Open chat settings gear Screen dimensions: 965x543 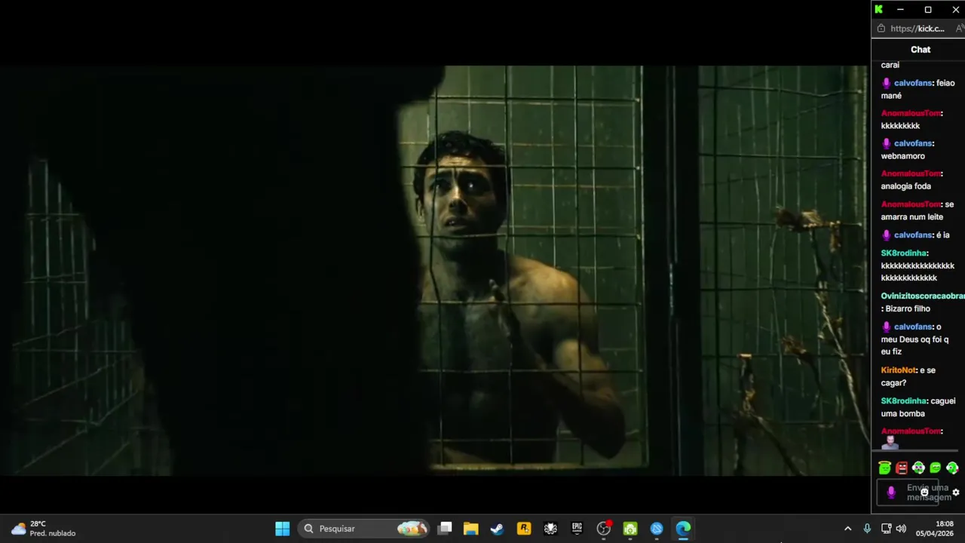pos(956,492)
